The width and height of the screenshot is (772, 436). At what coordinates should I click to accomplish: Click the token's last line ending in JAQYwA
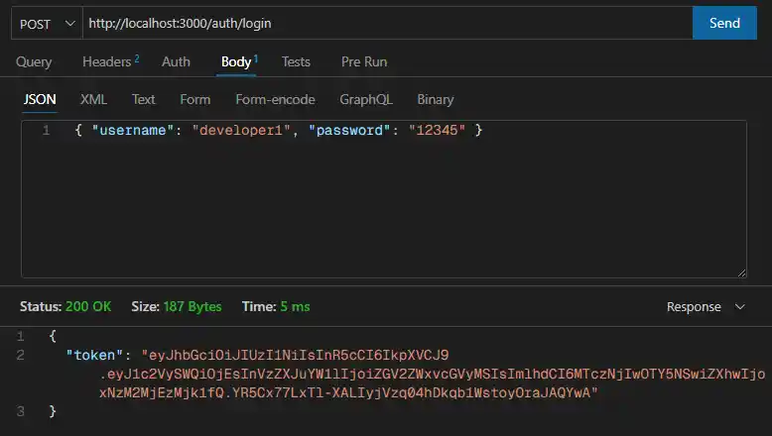(348, 392)
